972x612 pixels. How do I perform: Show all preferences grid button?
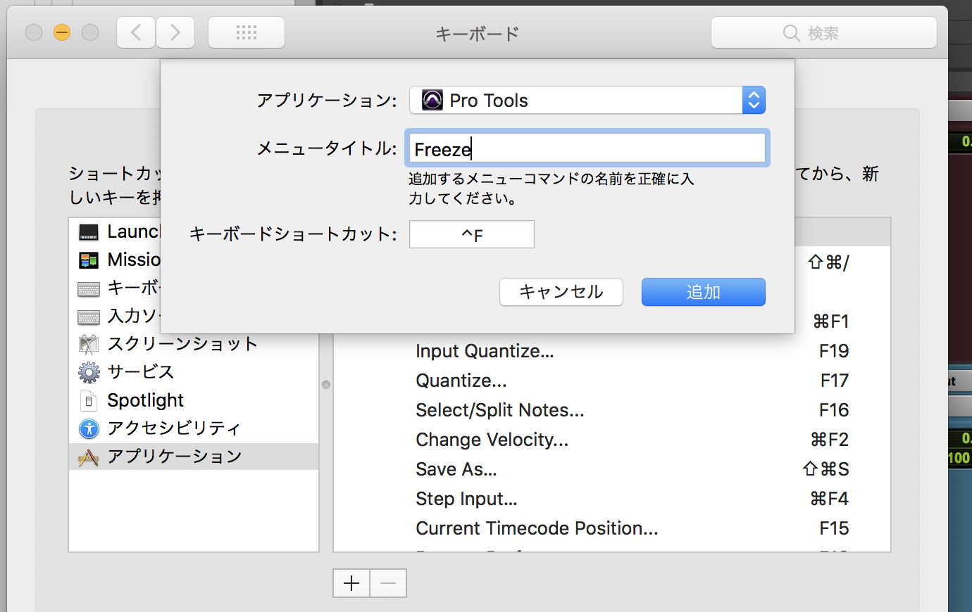(247, 32)
